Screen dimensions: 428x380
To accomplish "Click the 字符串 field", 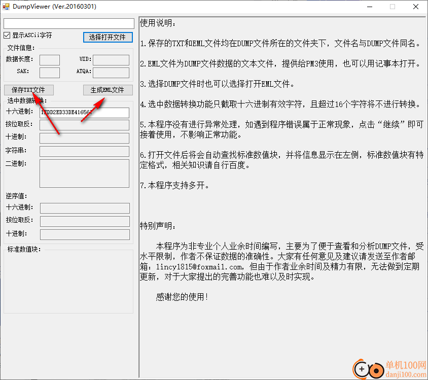I will pos(84,151).
